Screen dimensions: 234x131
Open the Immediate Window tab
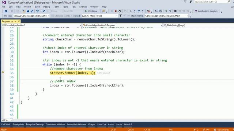point(76,124)
